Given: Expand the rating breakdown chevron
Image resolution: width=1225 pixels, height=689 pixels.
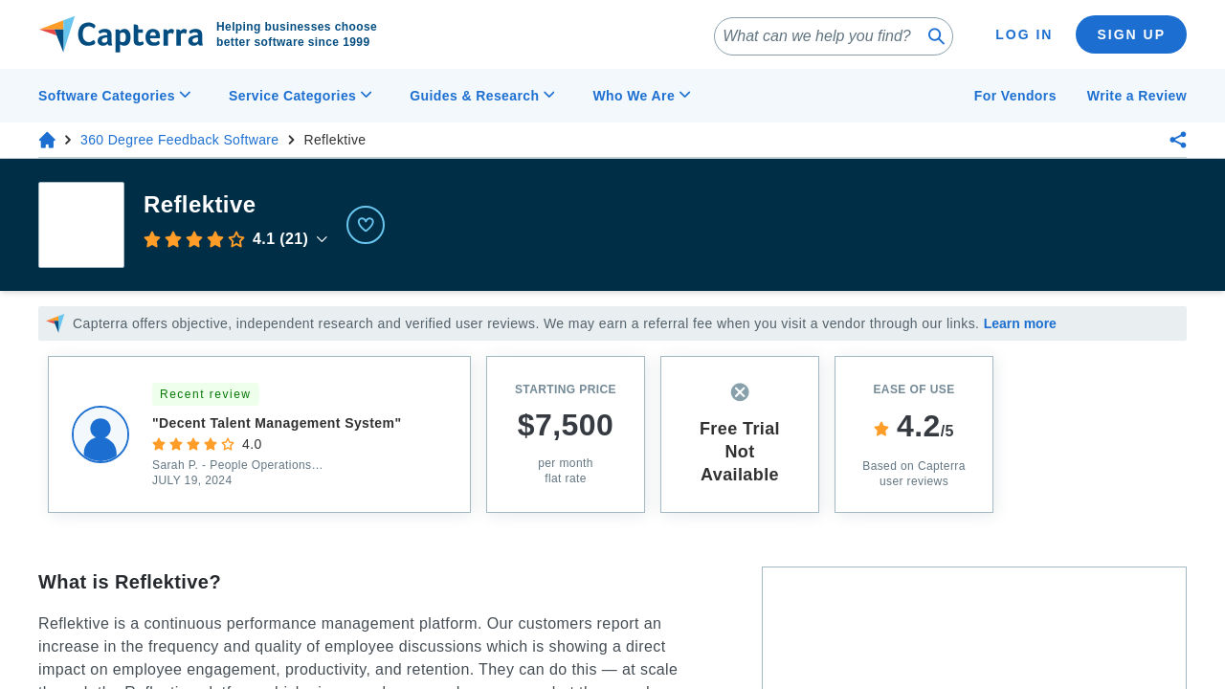Looking at the screenshot, I should point(322,239).
